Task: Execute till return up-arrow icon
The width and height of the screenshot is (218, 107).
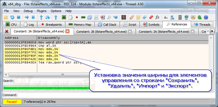Action: pos(56,17)
